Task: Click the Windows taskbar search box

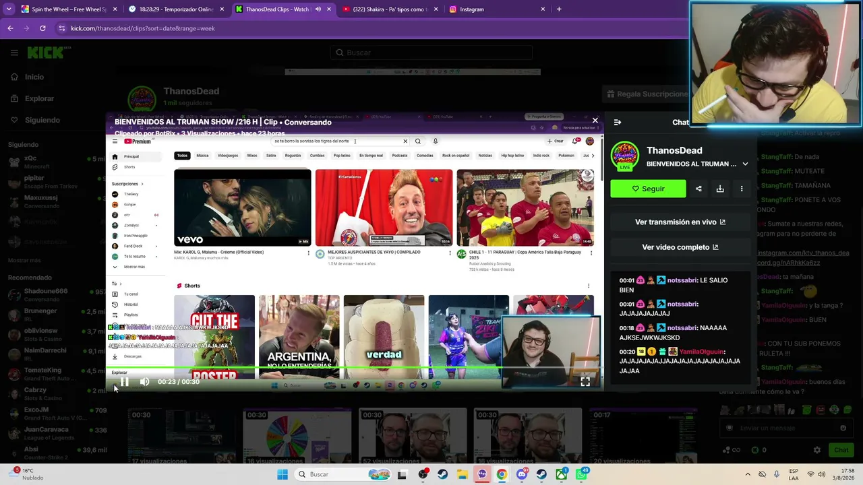Action: (x=342, y=474)
